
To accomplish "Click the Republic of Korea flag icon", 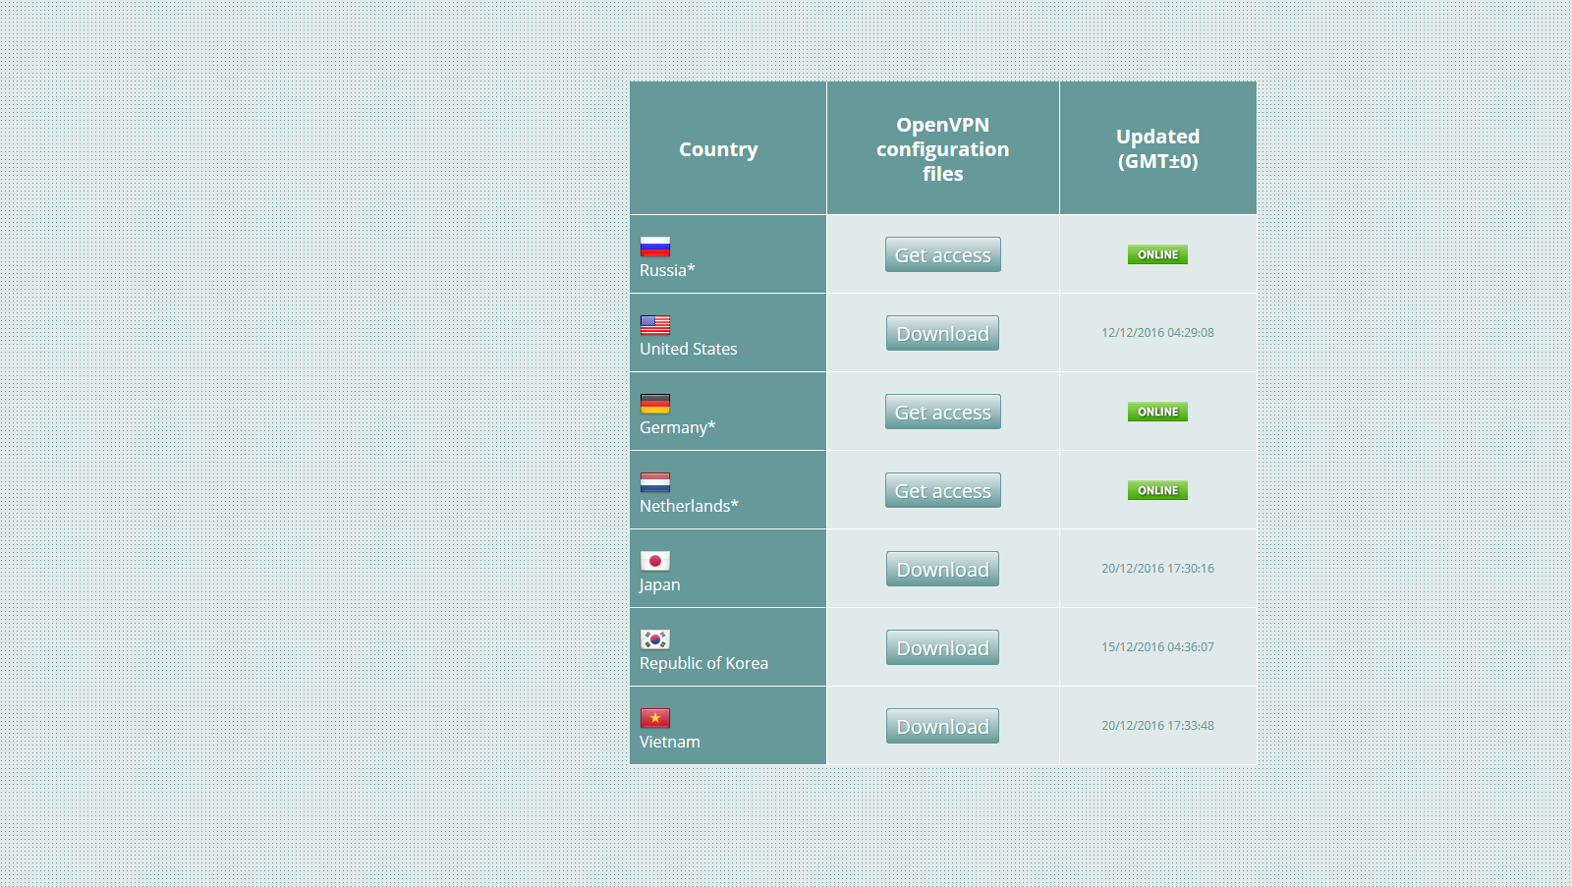I will (x=655, y=639).
